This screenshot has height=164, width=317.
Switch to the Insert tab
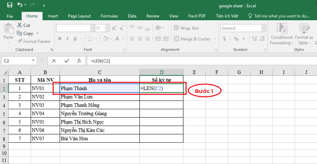click(53, 16)
